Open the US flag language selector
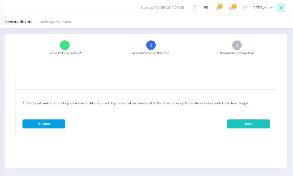Viewport: 293px width, 176px height. [x=206, y=8]
